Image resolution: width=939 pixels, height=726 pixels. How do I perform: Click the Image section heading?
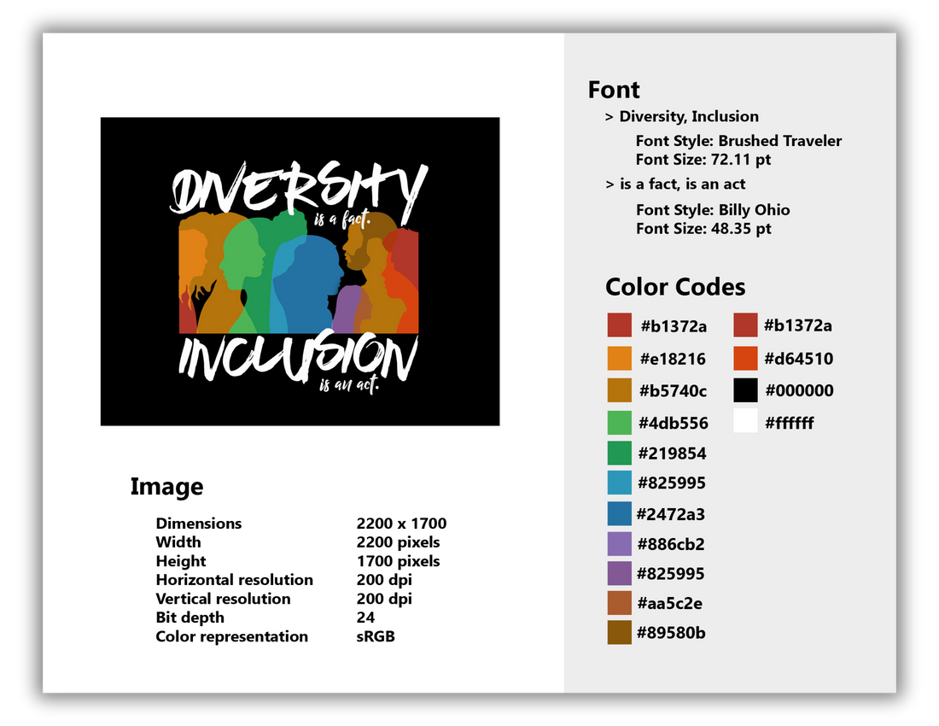166,487
